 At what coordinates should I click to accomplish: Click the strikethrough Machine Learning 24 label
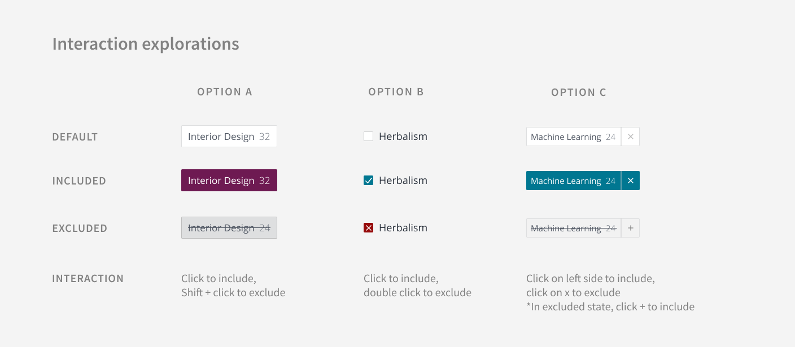pyautogui.click(x=574, y=228)
